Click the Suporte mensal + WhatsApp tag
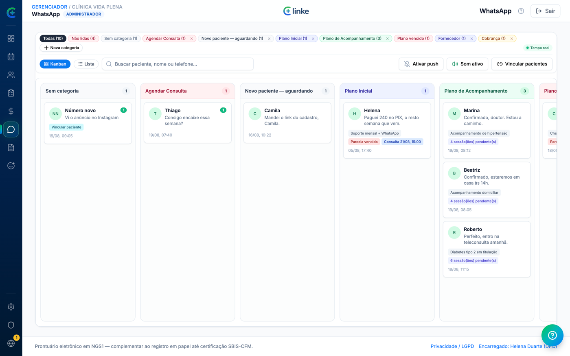The image size is (570, 356). tap(375, 133)
